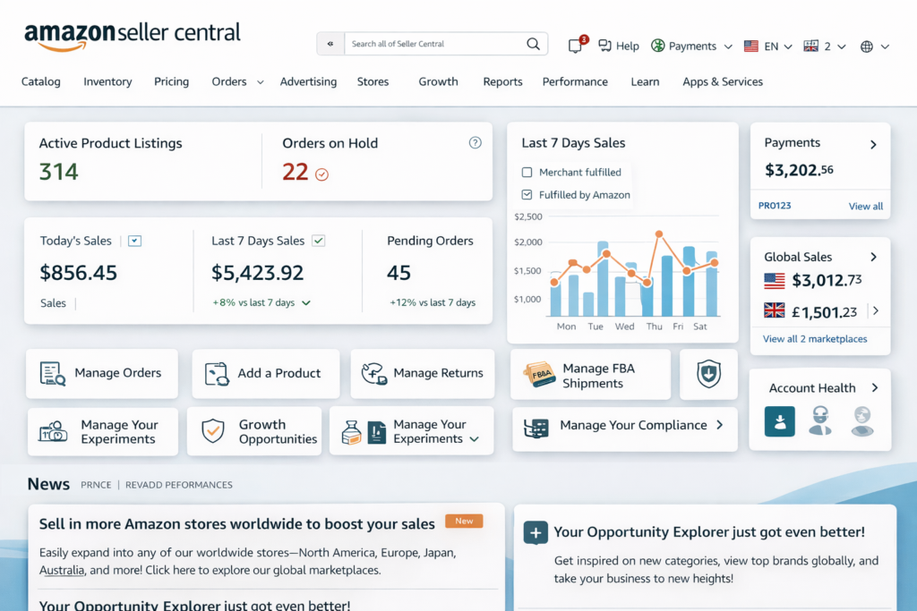The width and height of the screenshot is (917, 611).
Task: Click the headset agent icon in Account Health
Action: pos(820,420)
